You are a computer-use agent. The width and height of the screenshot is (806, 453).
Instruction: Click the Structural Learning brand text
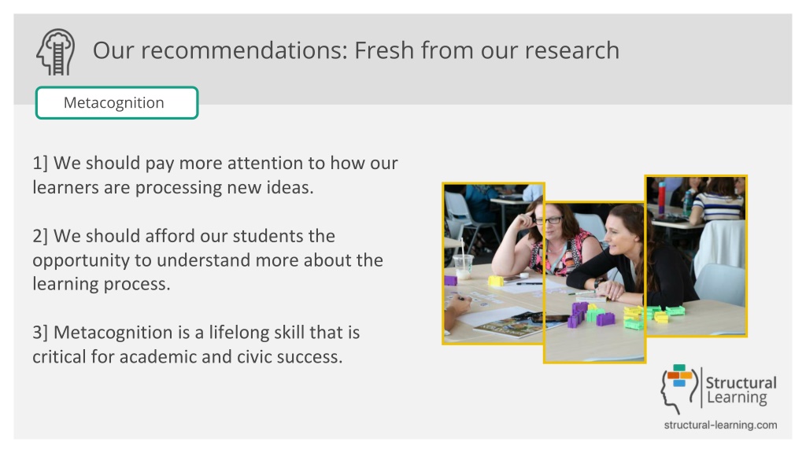(741, 390)
